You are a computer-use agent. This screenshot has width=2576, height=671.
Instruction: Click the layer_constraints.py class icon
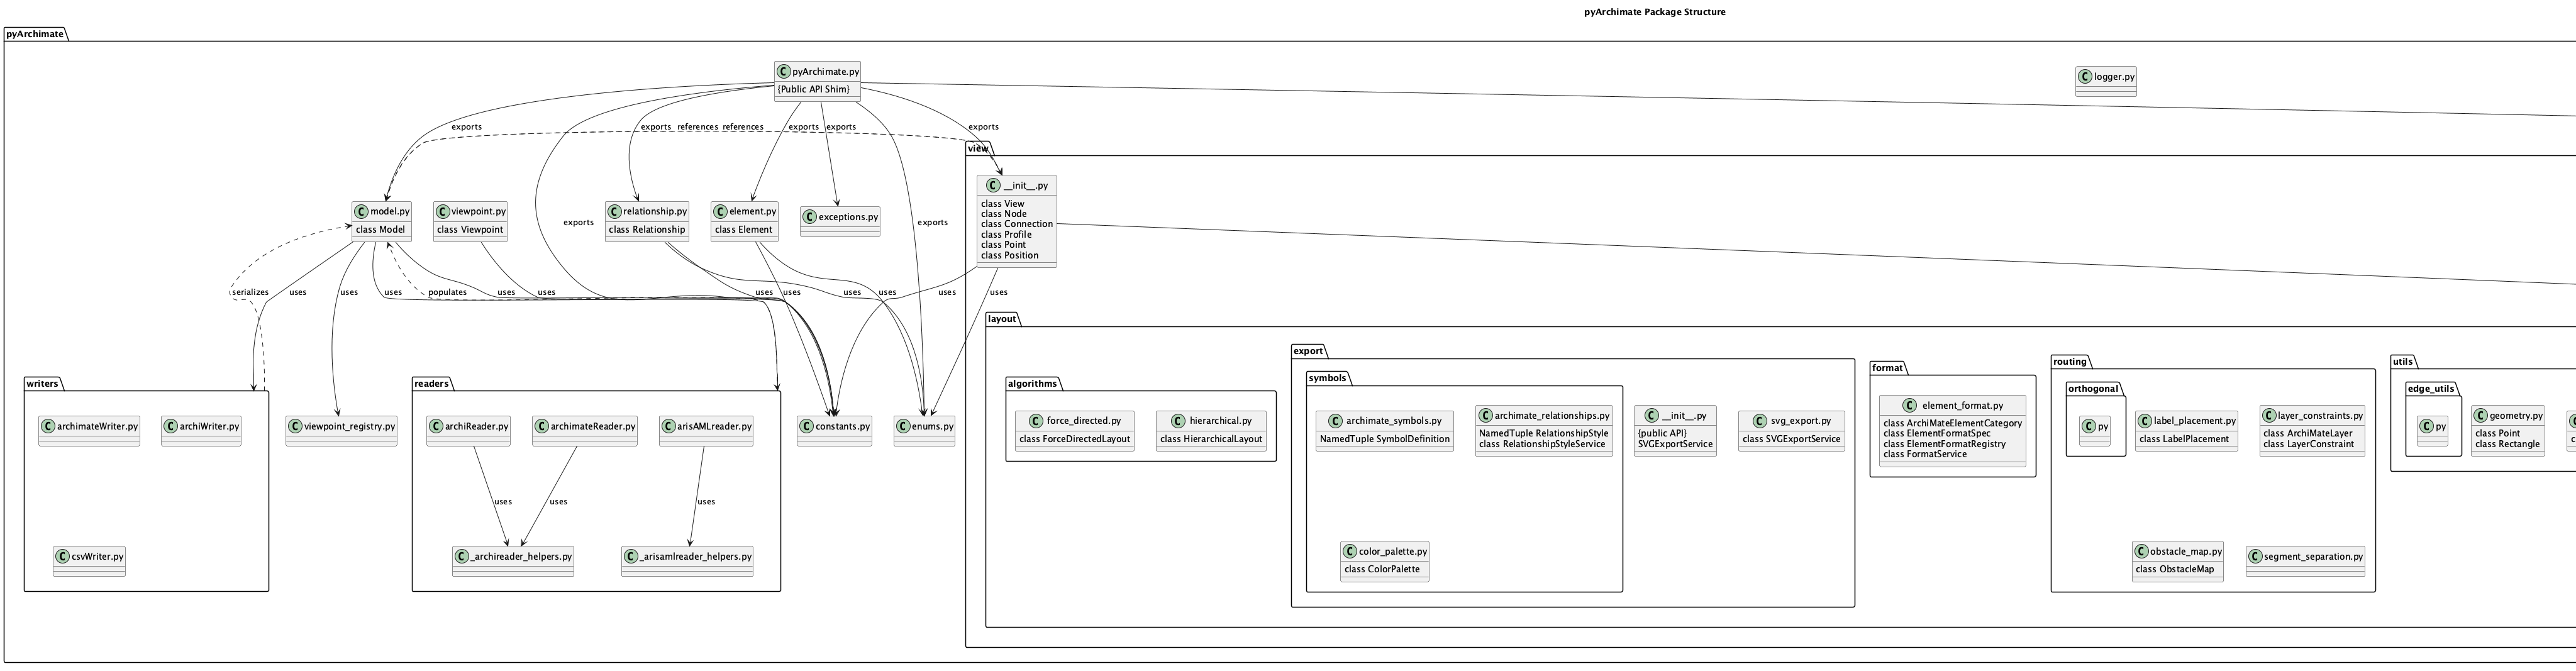tap(2269, 416)
